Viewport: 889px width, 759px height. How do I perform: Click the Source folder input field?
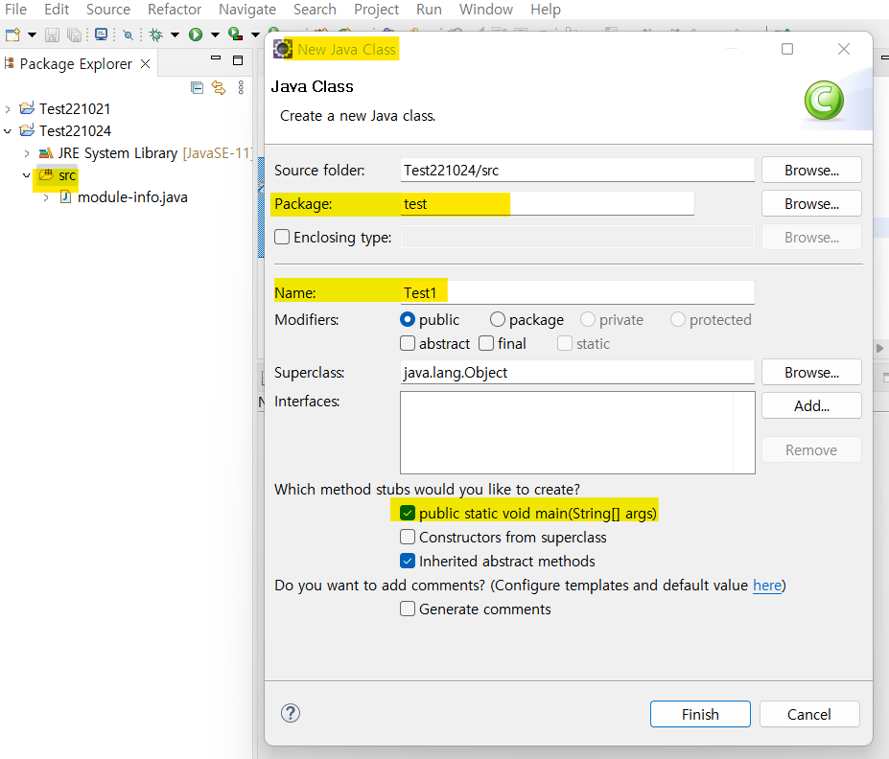coord(577,170)
